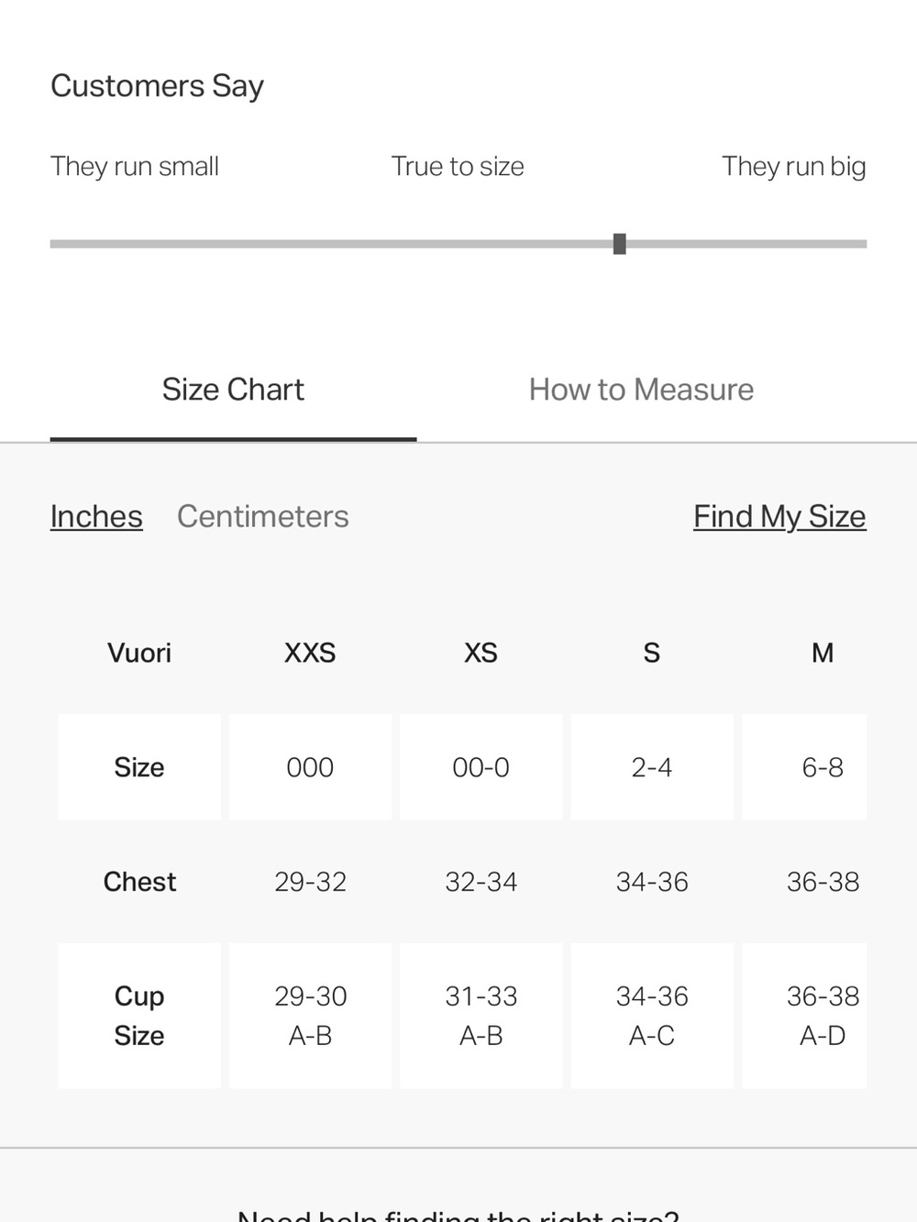Select the 34-36 A-C cup size cell
Viewport: 917px width, 1222px height.
pyautogui.click(x=652, y=1016)
